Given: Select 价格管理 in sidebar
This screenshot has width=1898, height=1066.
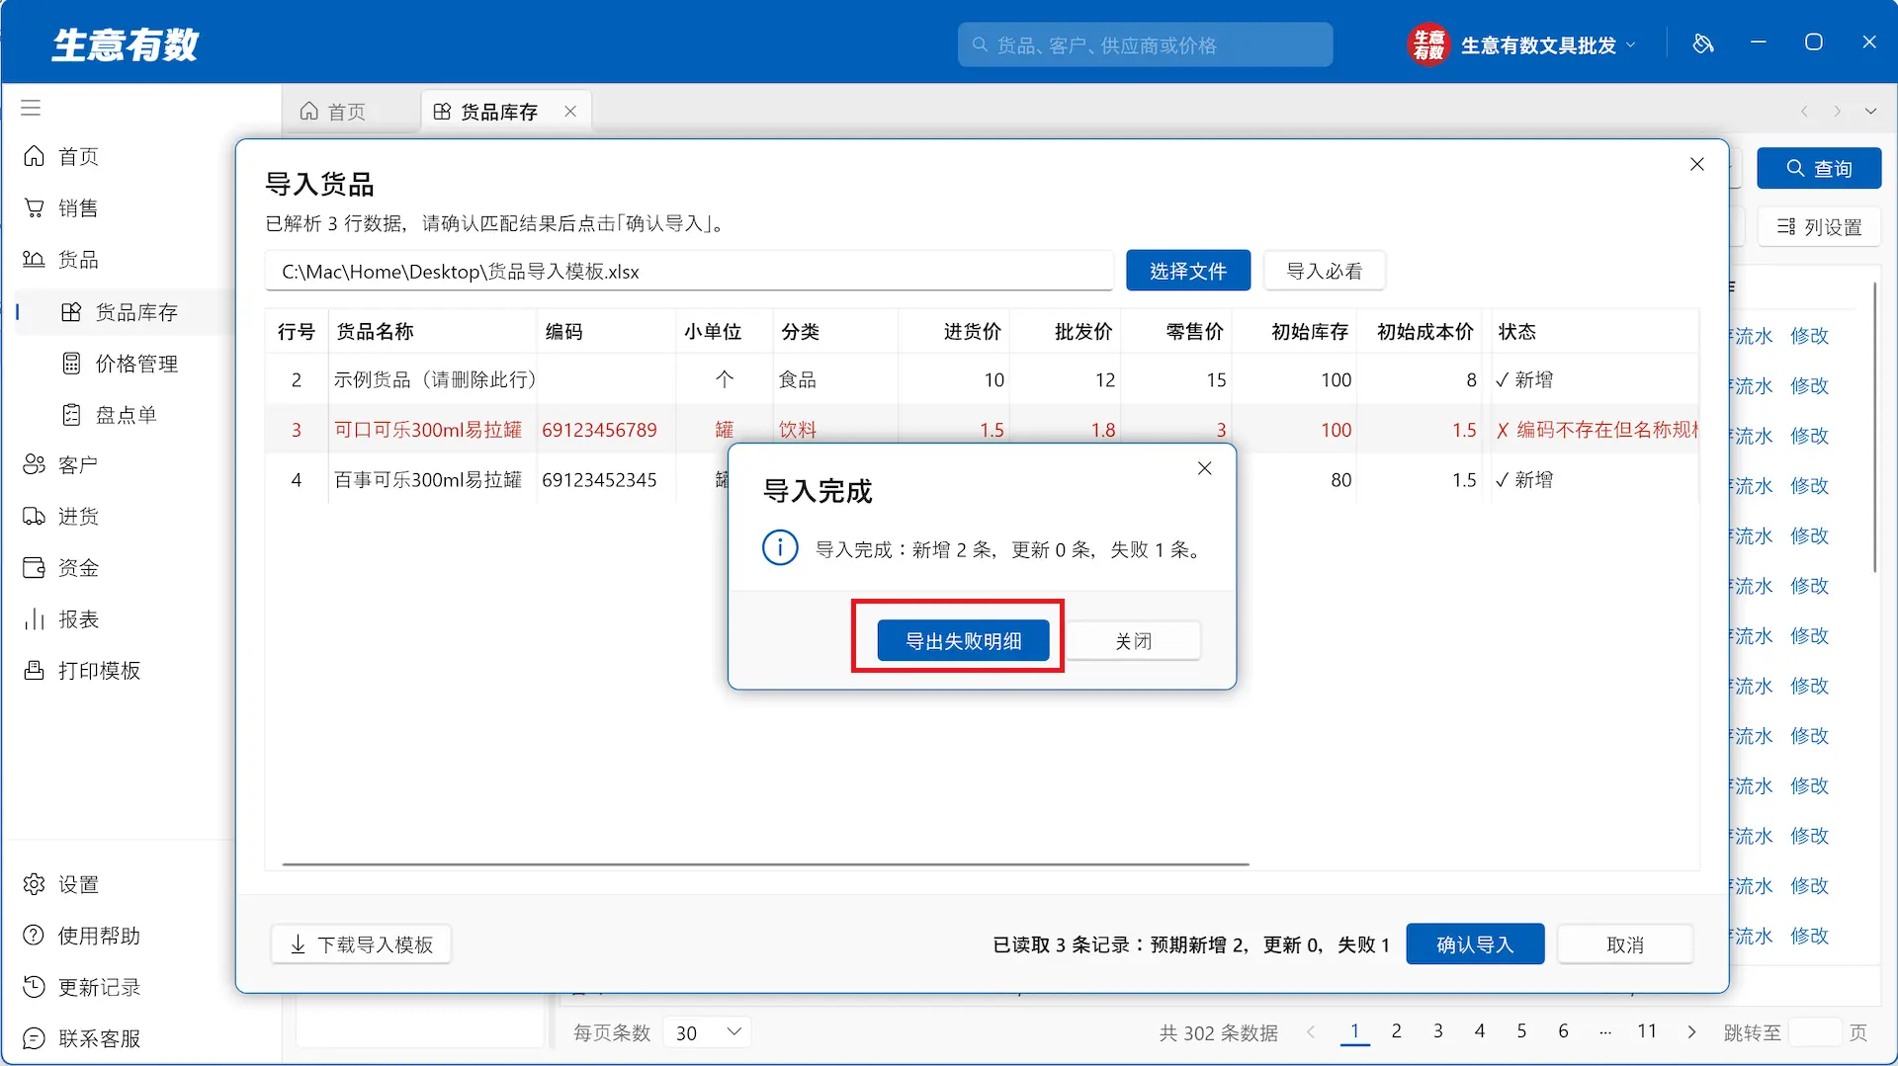Looking at the screenshot, I should (x=121, y=364).
